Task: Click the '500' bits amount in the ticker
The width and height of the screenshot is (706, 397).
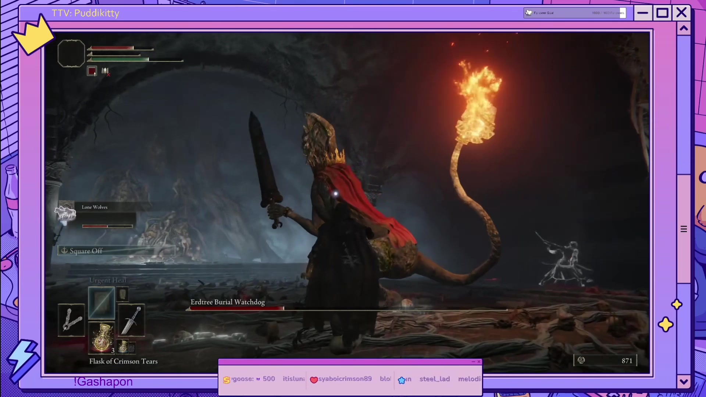Action: (x=269, y=379)
